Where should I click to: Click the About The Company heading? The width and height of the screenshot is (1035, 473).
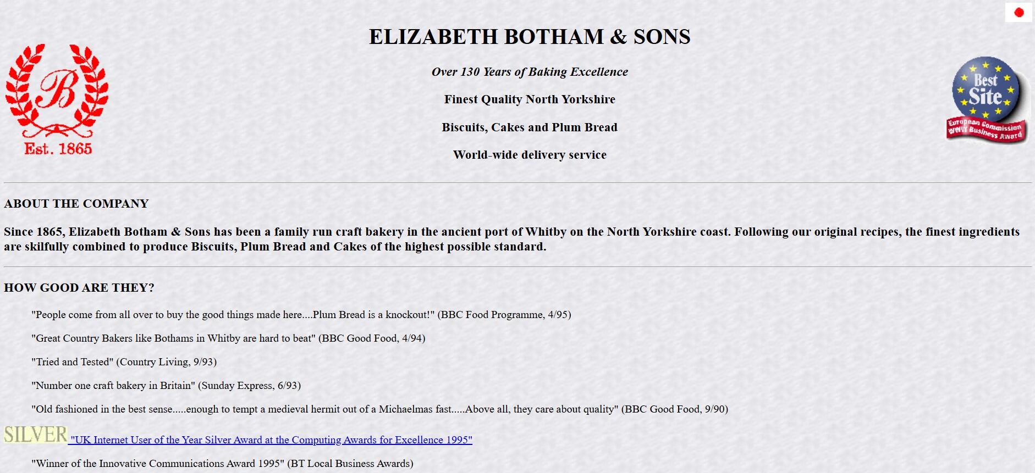pyautogui.click(x=76, y=204)
